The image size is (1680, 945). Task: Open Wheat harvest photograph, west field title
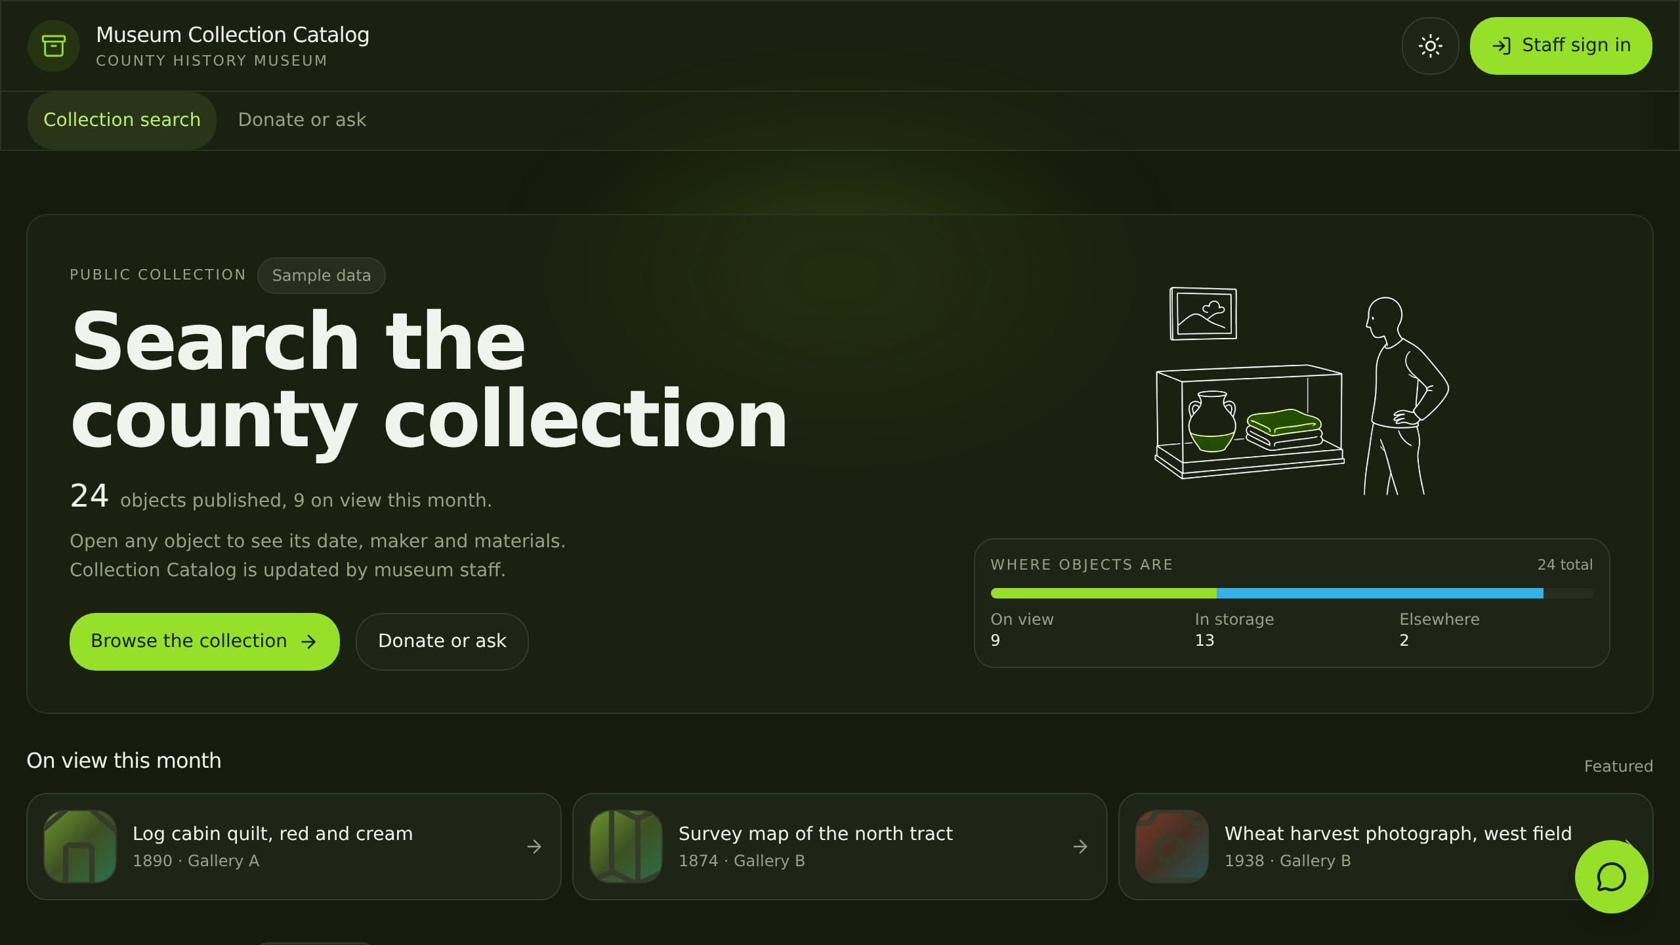(1398, 833)
